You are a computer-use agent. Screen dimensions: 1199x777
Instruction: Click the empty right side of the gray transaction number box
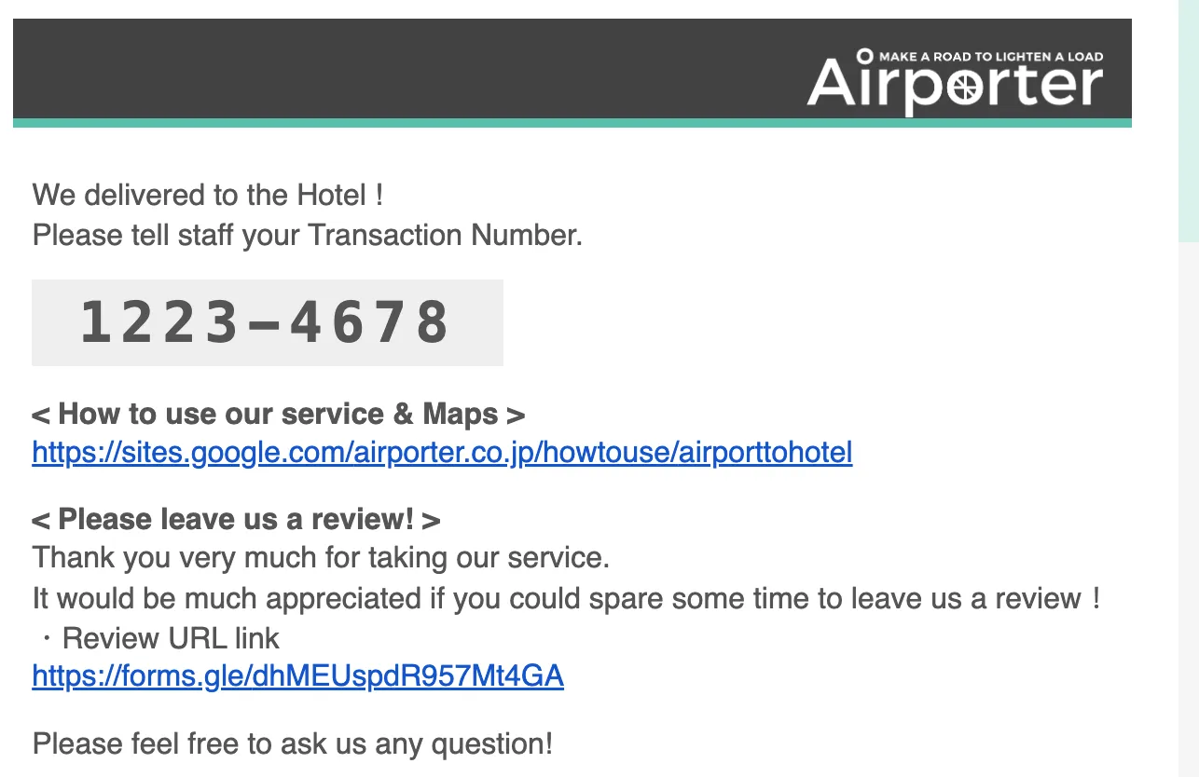tap(480, 323)
